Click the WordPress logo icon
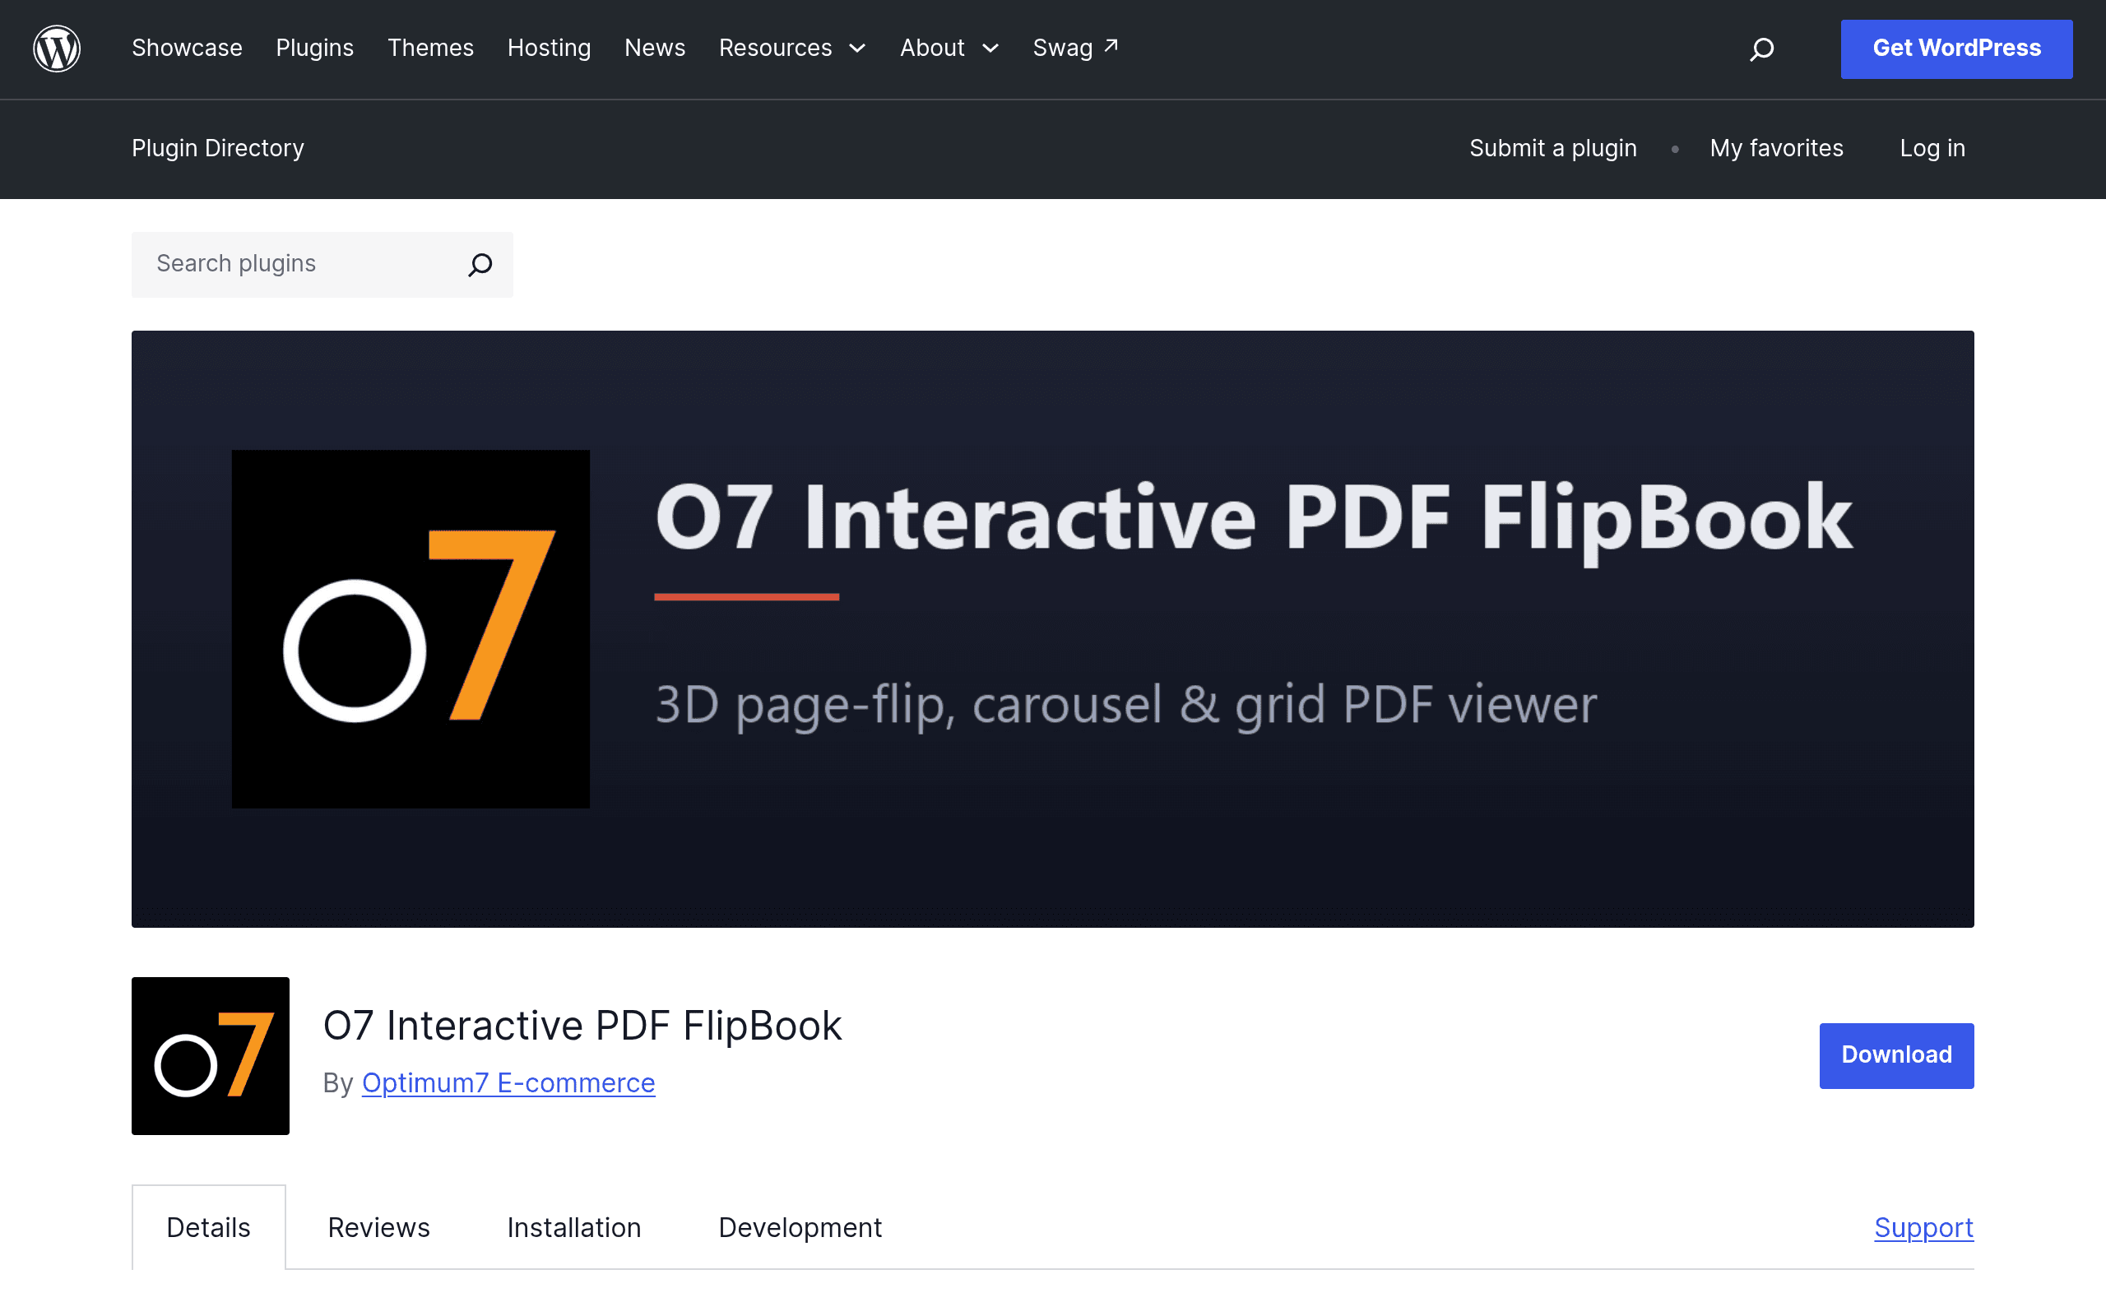 (x=57, y=49)
